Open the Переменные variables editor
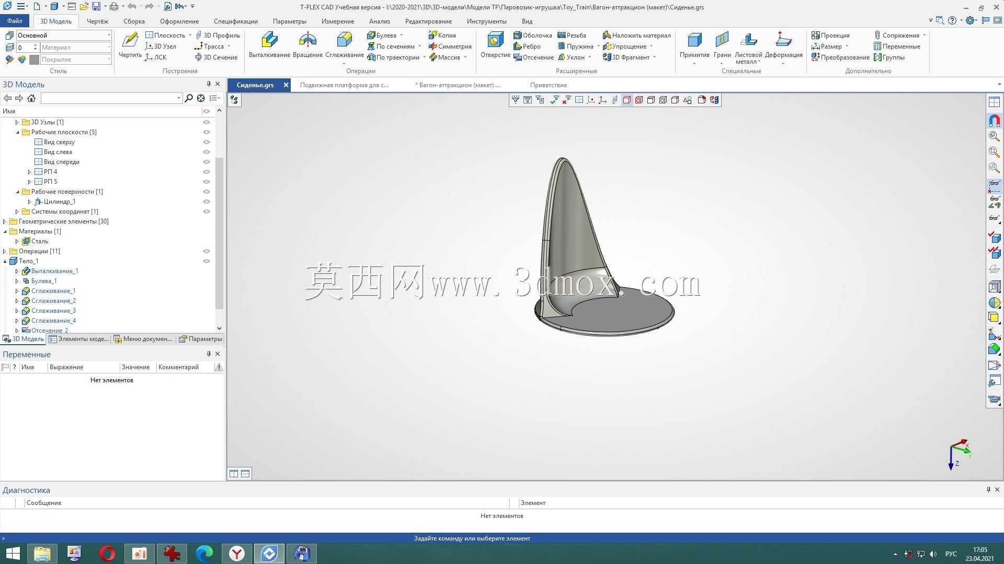1004x564 pixels. [897, 46]
